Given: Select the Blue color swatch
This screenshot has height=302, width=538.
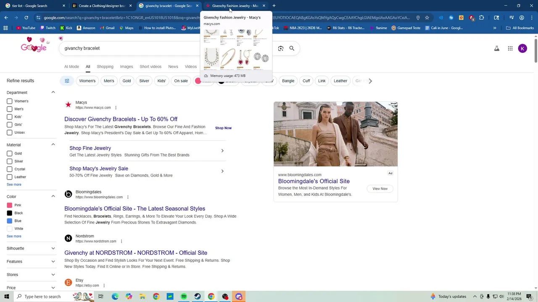Looking at the screenshot, I should pos(9,221).
